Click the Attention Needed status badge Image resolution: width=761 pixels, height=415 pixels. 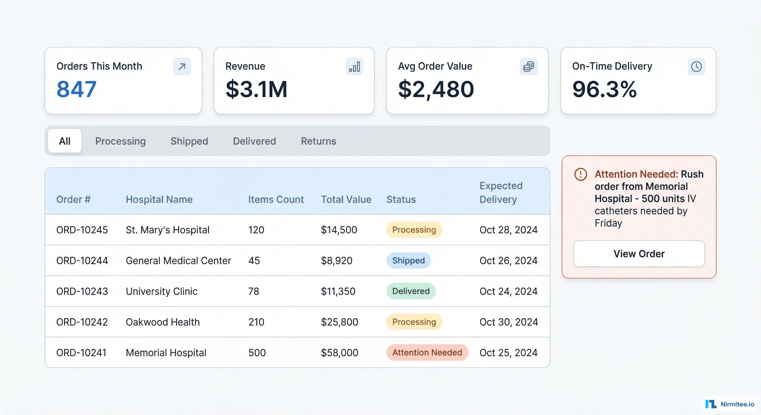coord(427,353)
